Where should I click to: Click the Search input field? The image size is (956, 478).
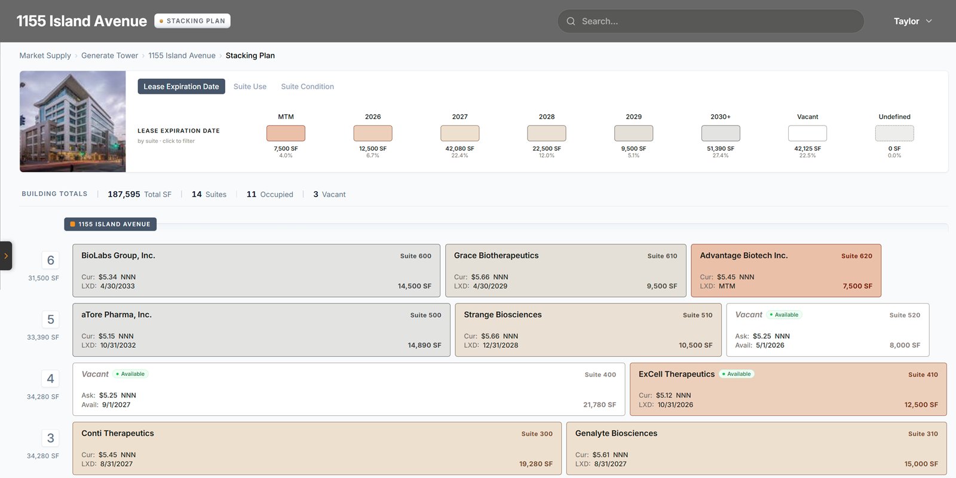tap(711, 21)
